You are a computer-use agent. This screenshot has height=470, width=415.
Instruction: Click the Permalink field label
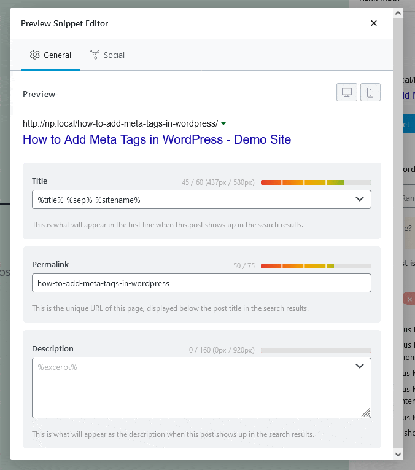pos(50,264)
